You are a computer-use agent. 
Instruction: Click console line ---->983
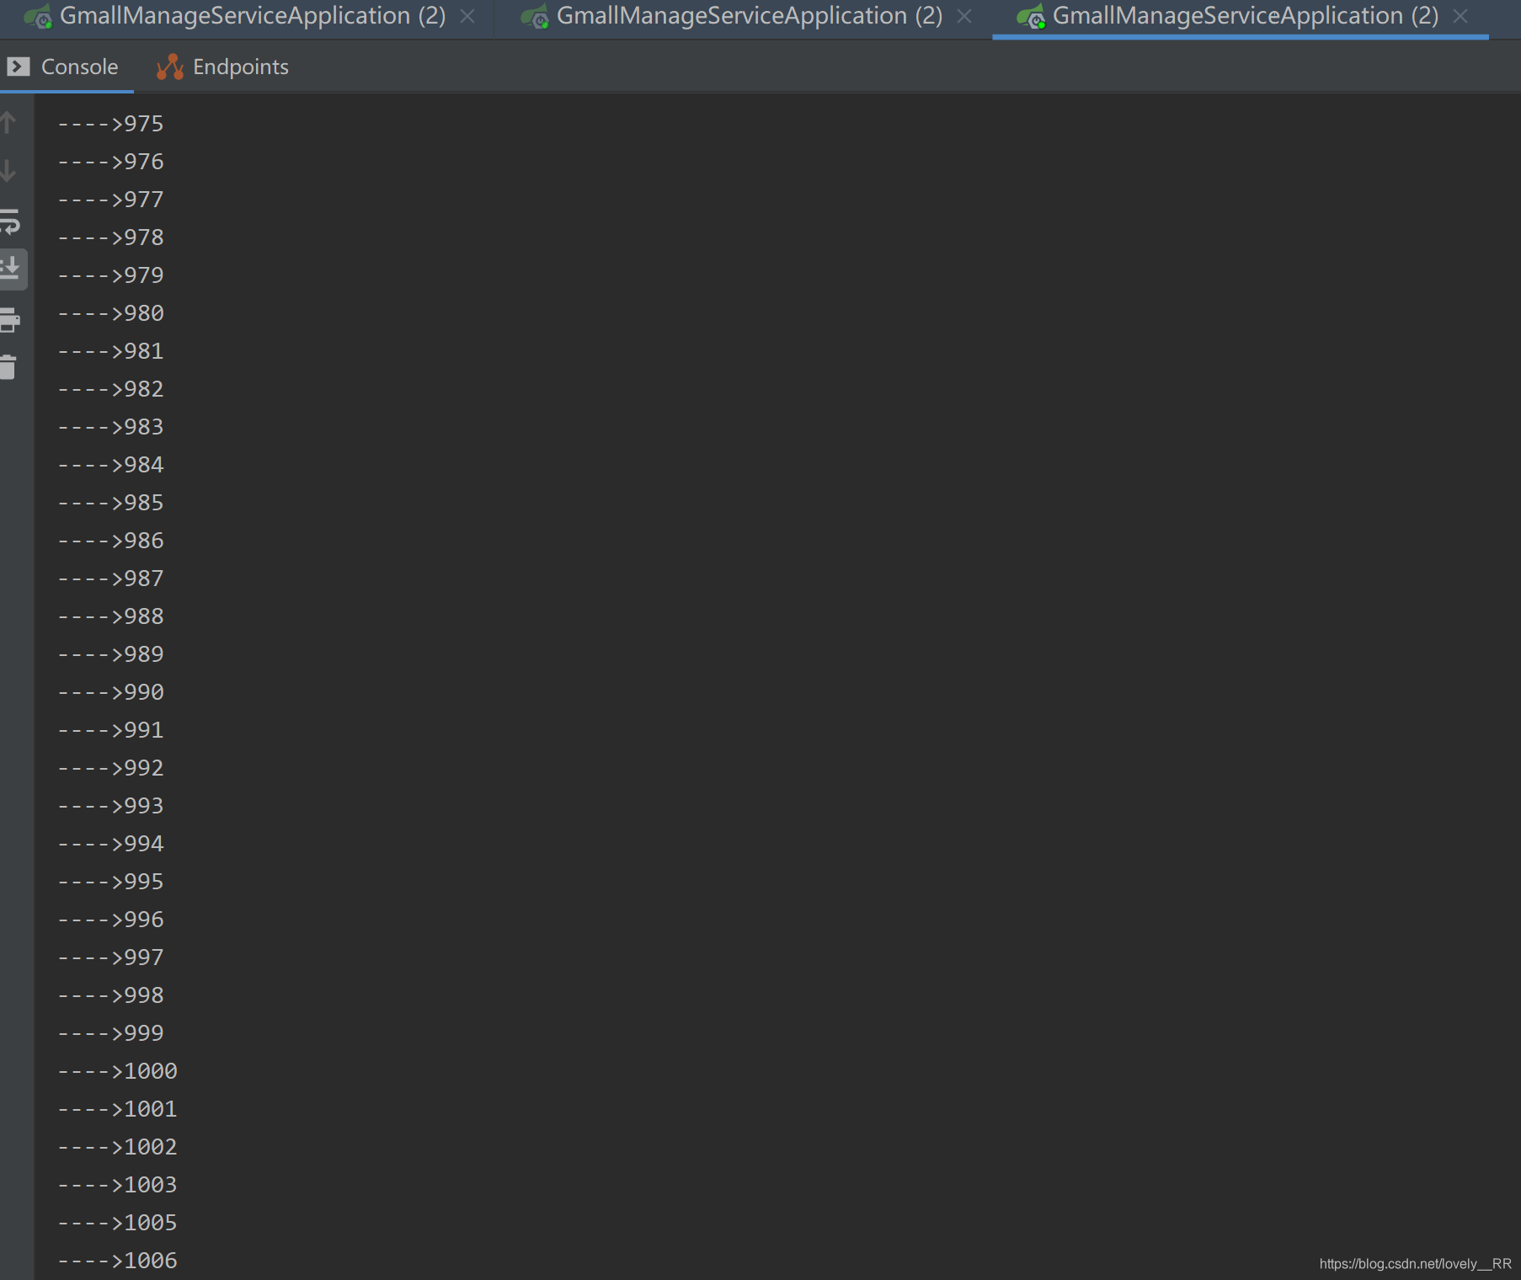(x=110, y=427)
